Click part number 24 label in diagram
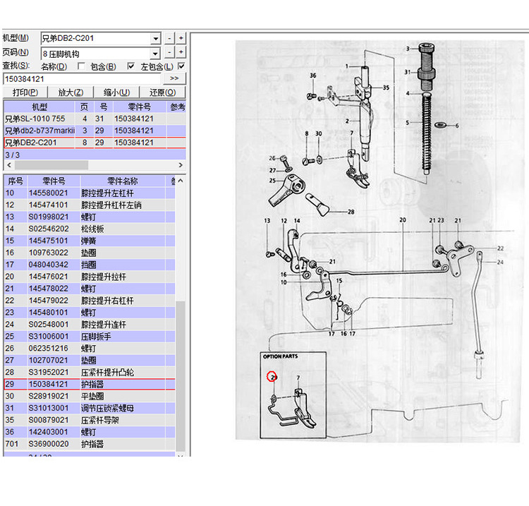Screen dimensions: 529x506 [500, 262]
